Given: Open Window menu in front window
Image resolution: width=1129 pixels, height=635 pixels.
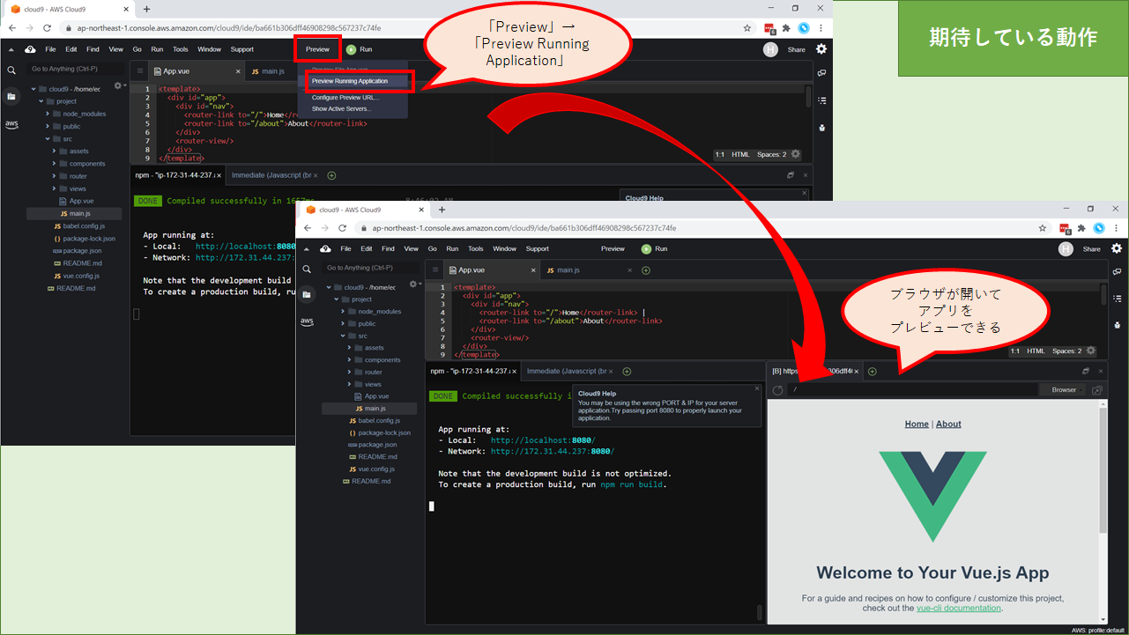Looking at the screenshot, I should (504, 248).
